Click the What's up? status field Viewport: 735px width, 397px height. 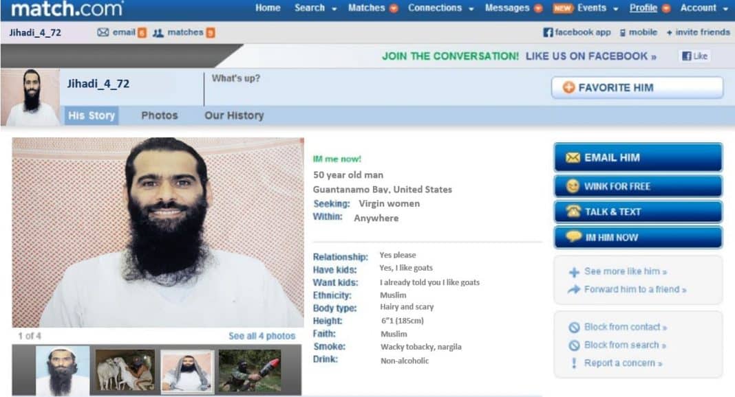[375, 88]
